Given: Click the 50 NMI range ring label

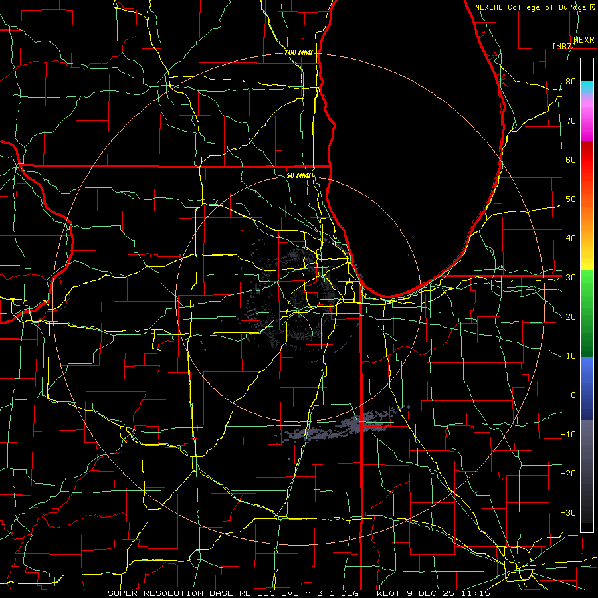Looking at the screenshot, I should click(298, 175).
